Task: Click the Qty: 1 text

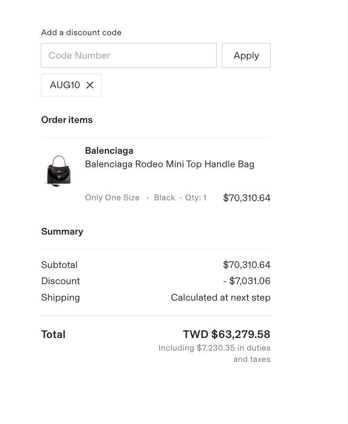Action: (x=195, y=198)
